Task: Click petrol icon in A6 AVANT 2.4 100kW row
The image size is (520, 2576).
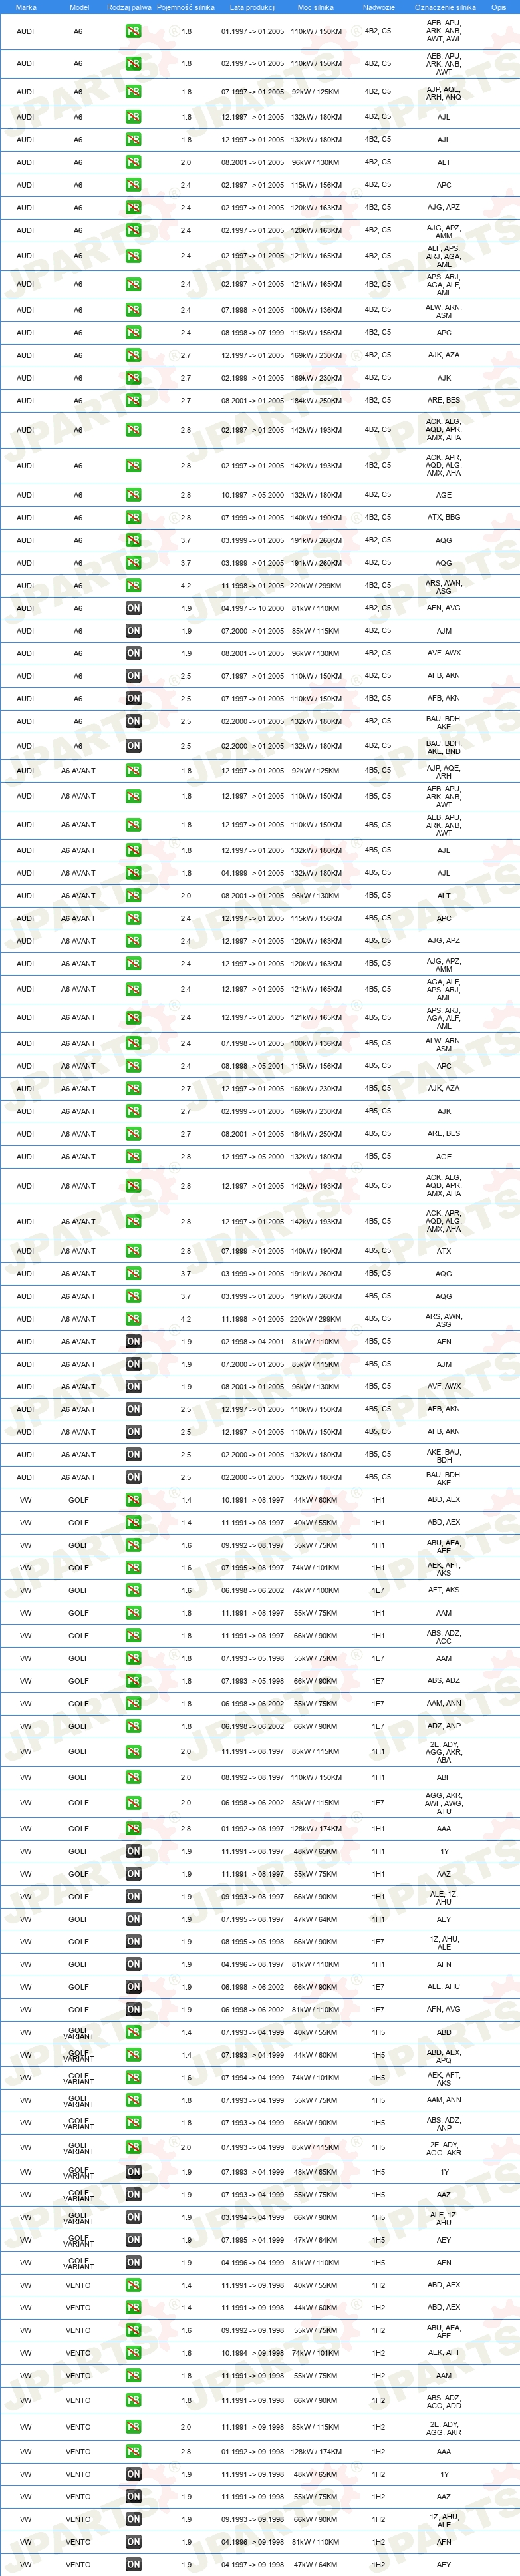Action: [x=133, y=1043]
